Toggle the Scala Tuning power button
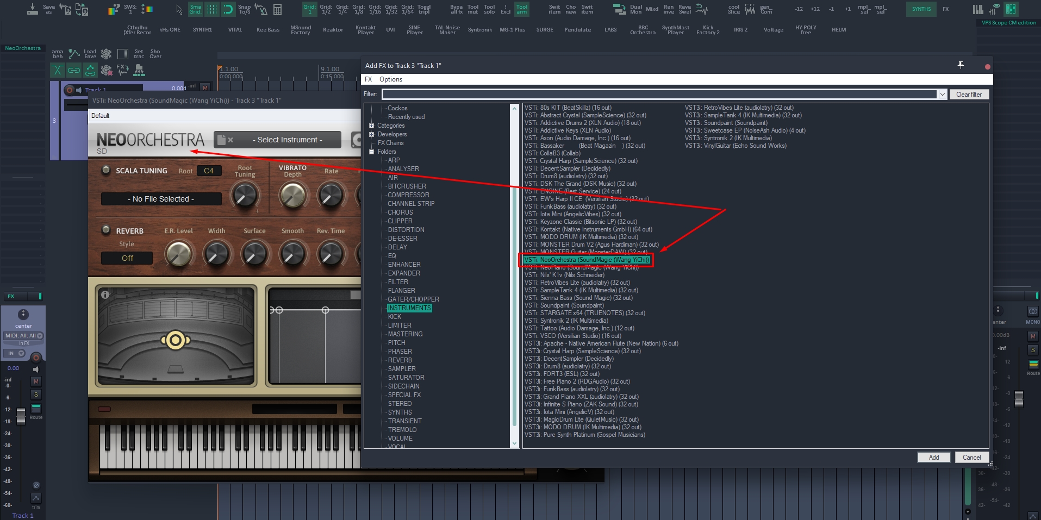 click(106, 170)
